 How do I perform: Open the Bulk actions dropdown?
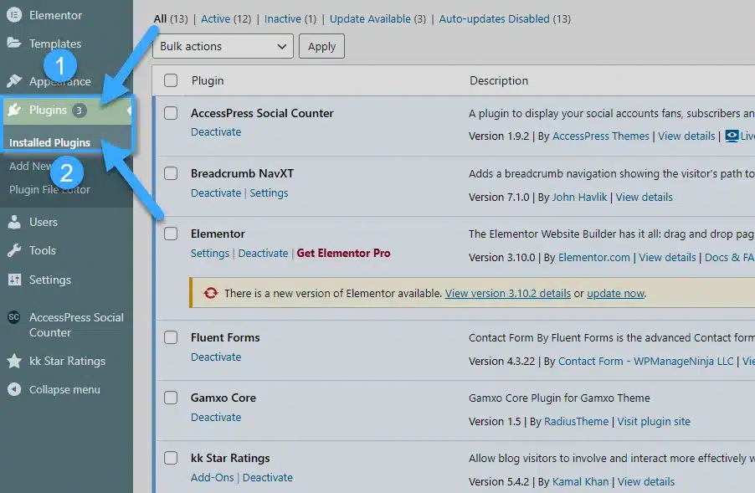(223, 46)
